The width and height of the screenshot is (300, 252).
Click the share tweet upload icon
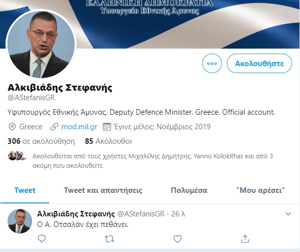245,238
